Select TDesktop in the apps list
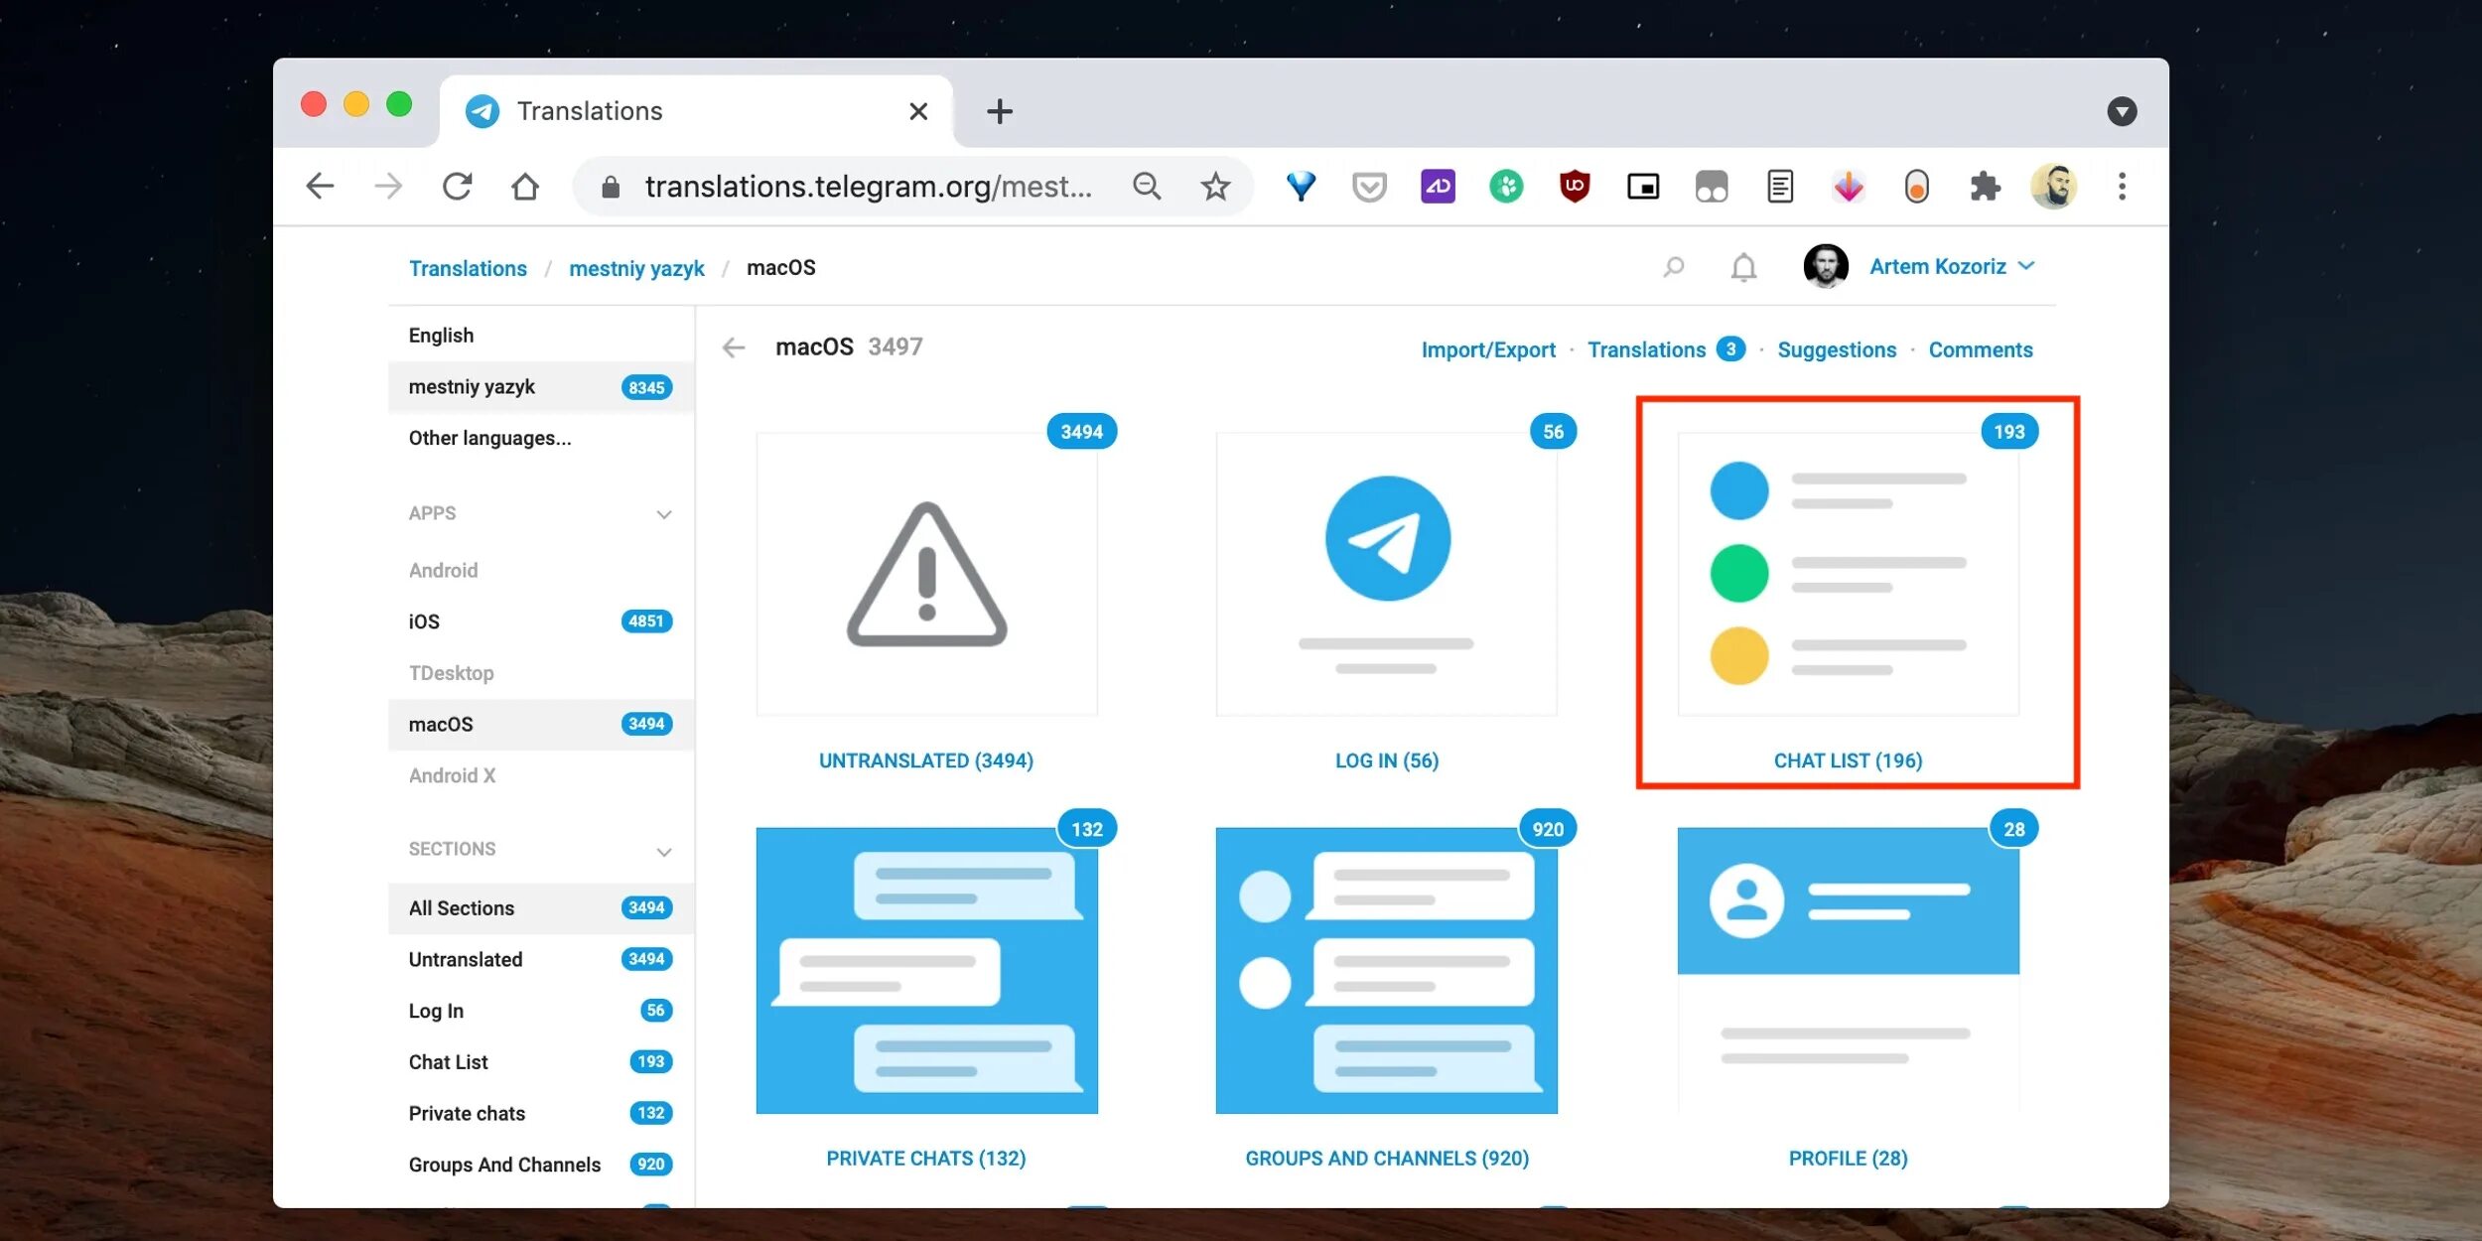The height and width of the screenshot is (1241, 2482). tap(541, 673)
